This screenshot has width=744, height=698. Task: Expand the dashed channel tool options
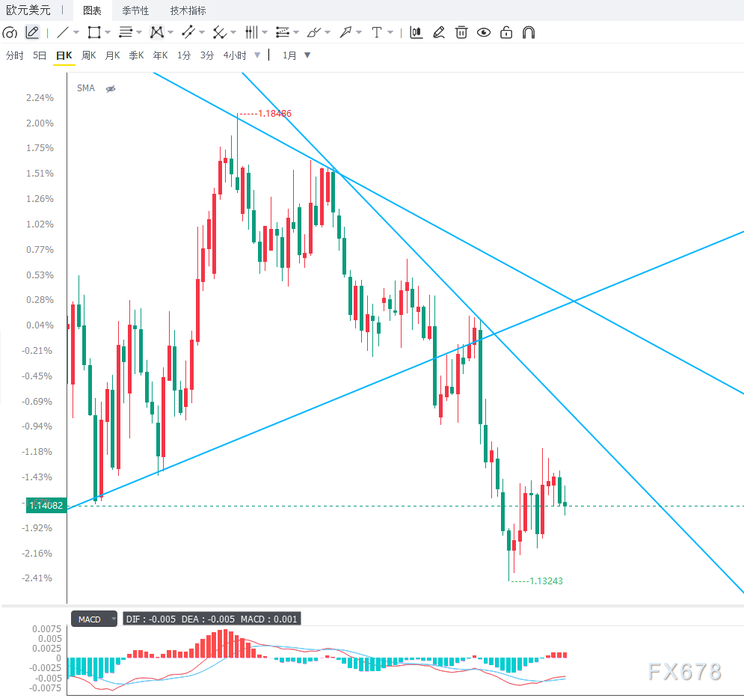tap(202, 32)
